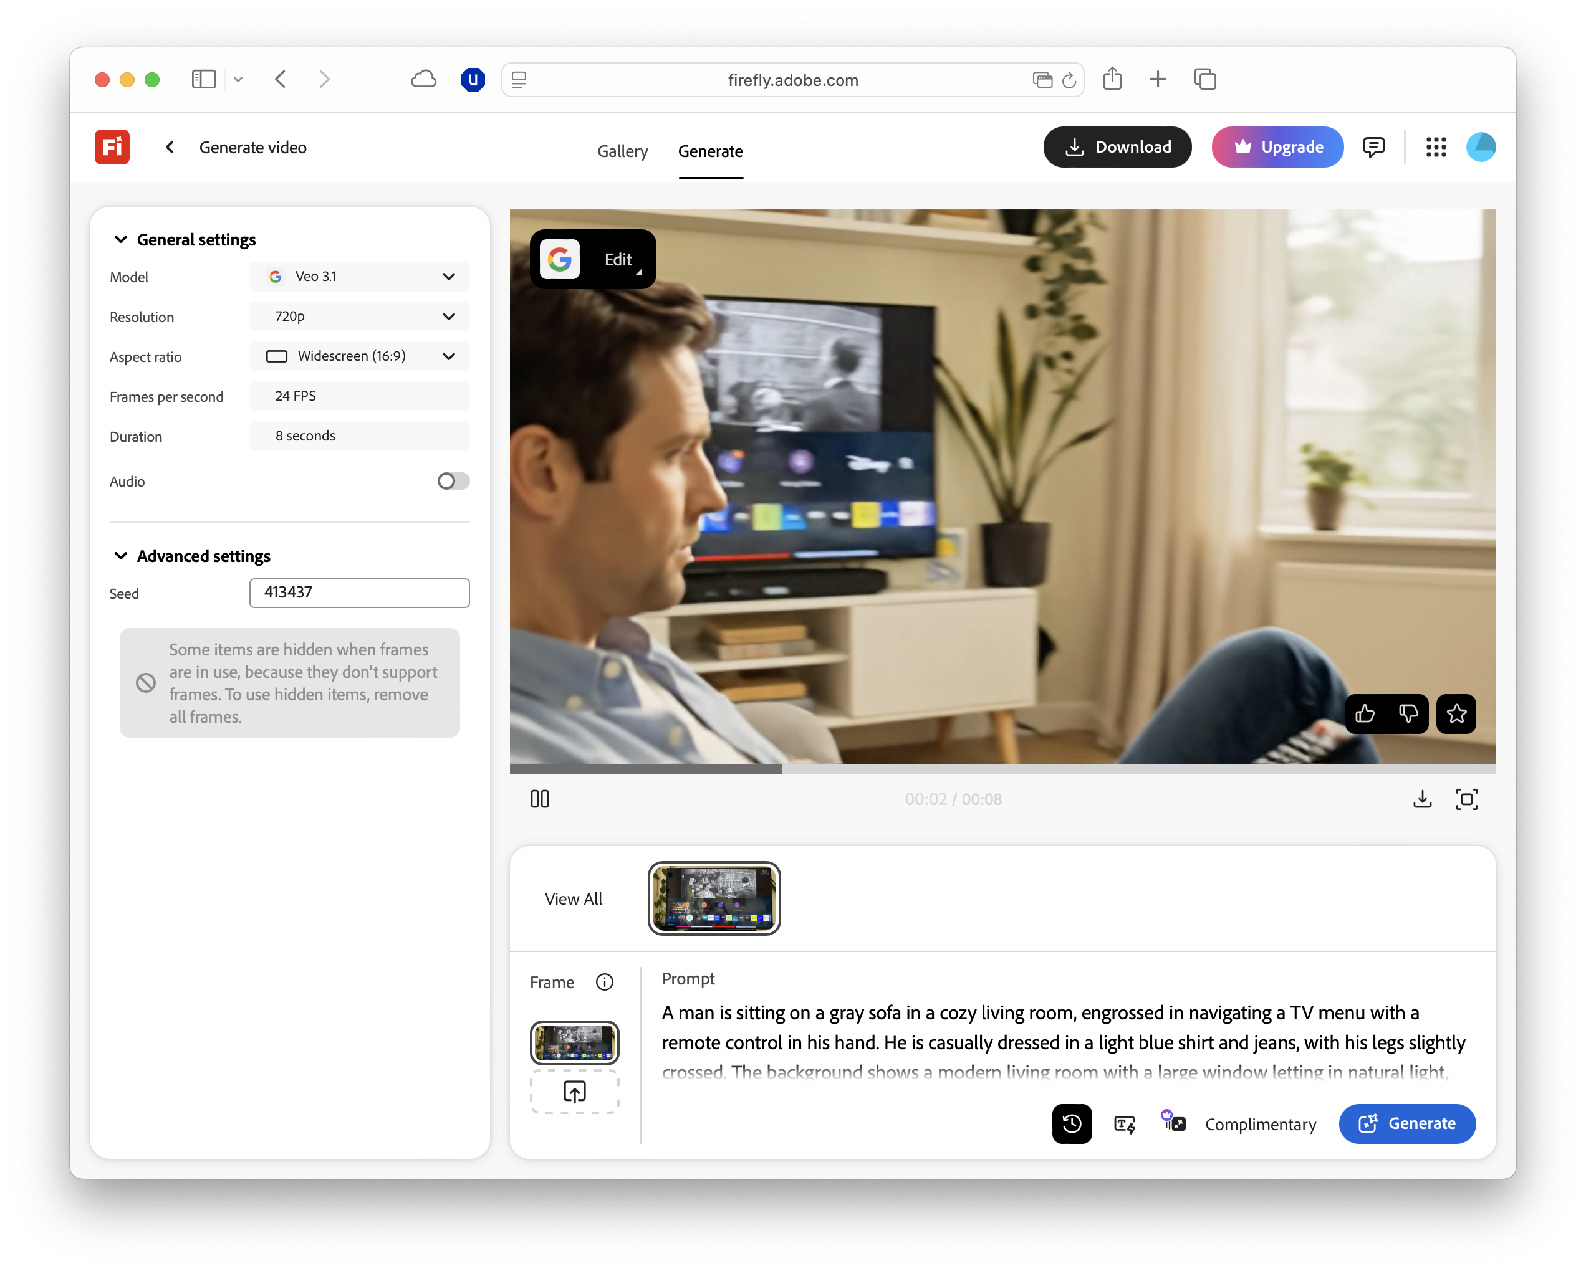Screen dimensions: 1586x1271
Task: Switch to the Gallery tab
Action: (x=622, y=151)
